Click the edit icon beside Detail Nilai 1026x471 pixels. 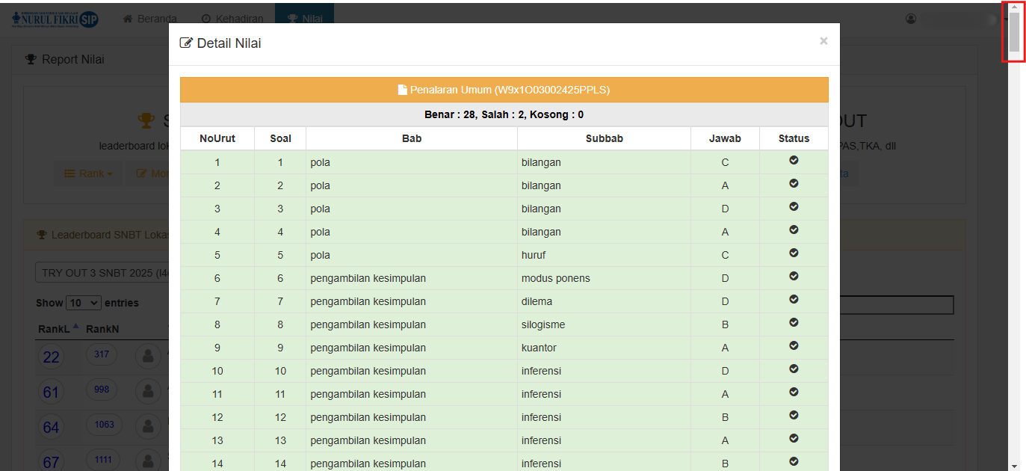tap(186, 43)
